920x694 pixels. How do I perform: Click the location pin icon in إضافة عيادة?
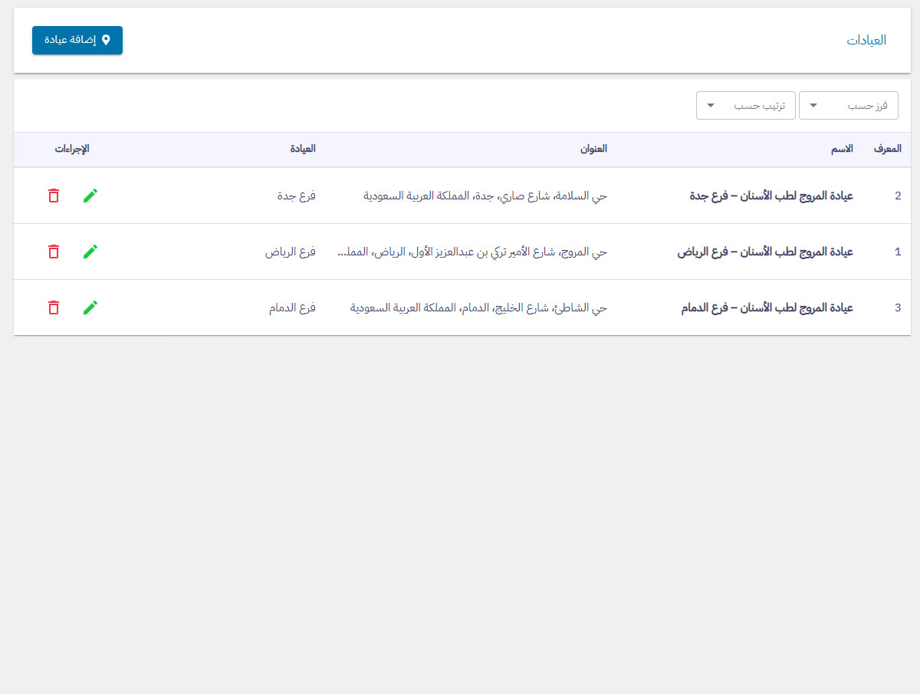(x=107, y=40)
